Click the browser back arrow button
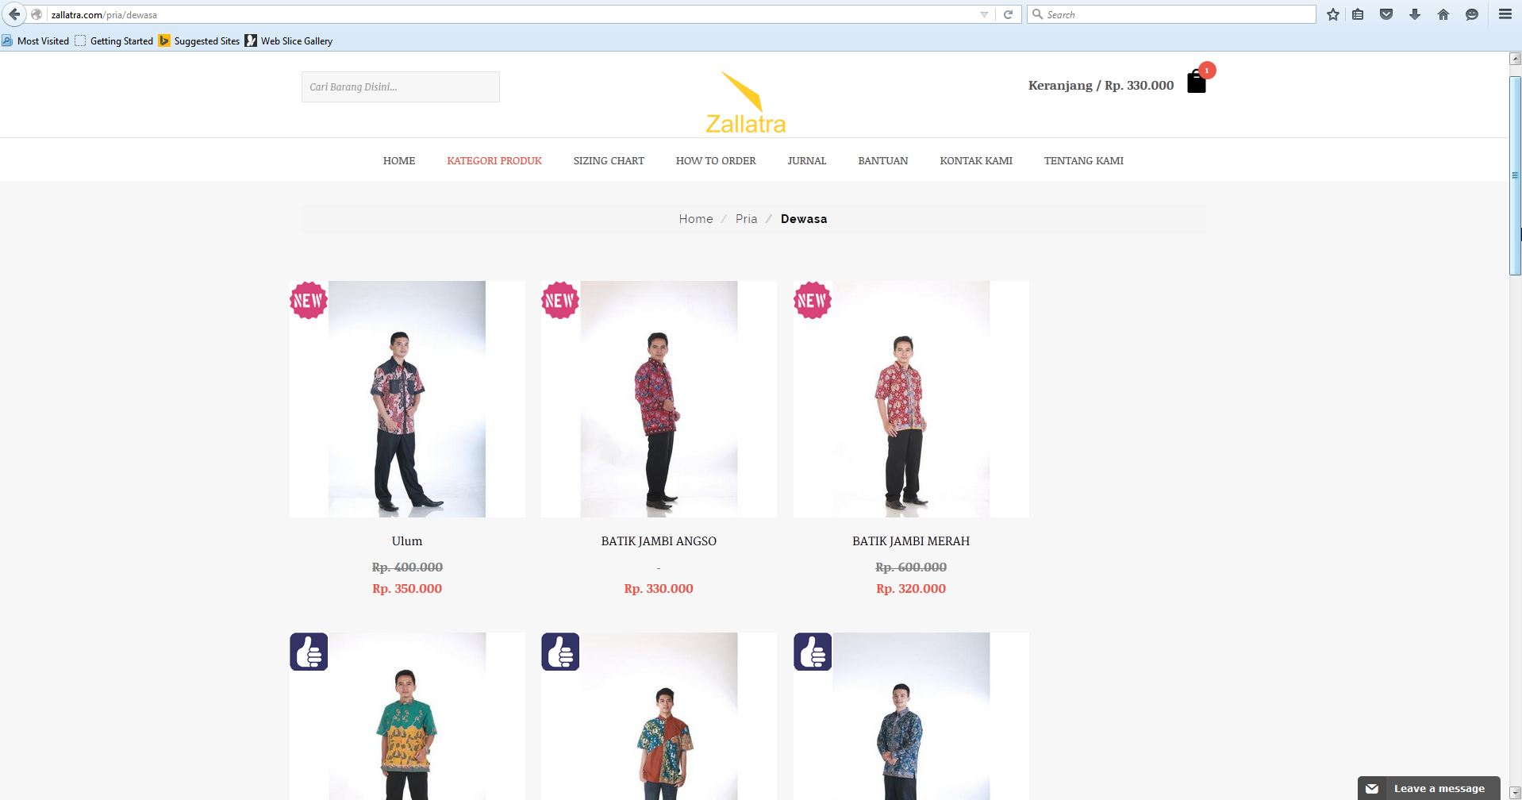Screen dimensions: 1522x800 [13, 14]
